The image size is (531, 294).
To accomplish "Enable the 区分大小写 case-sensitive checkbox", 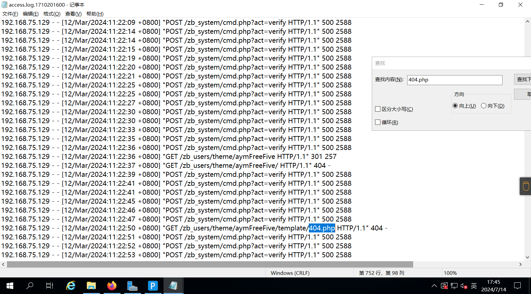I will click(378, 109).
